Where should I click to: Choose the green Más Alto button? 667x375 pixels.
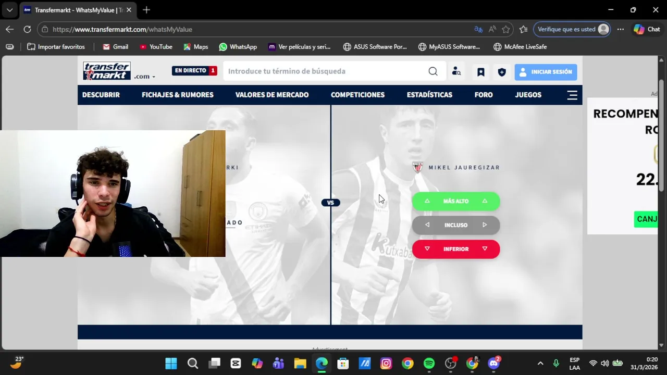[456, 201]
